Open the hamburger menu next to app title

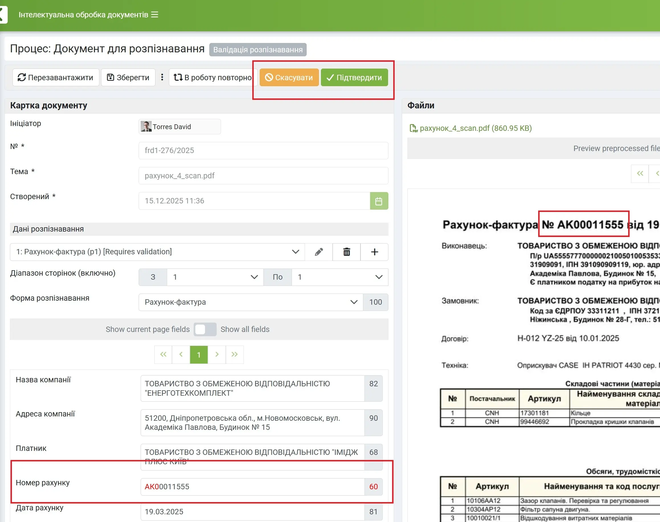[155, 15]
